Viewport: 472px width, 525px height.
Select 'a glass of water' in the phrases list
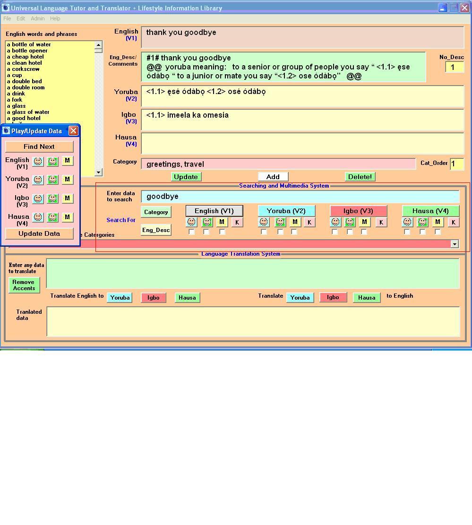pyautogui.click(x=28, y=112)
